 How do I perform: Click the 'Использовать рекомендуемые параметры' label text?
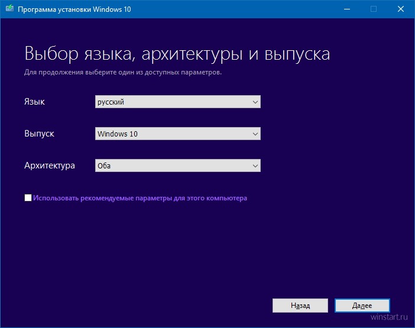[140, 199]
